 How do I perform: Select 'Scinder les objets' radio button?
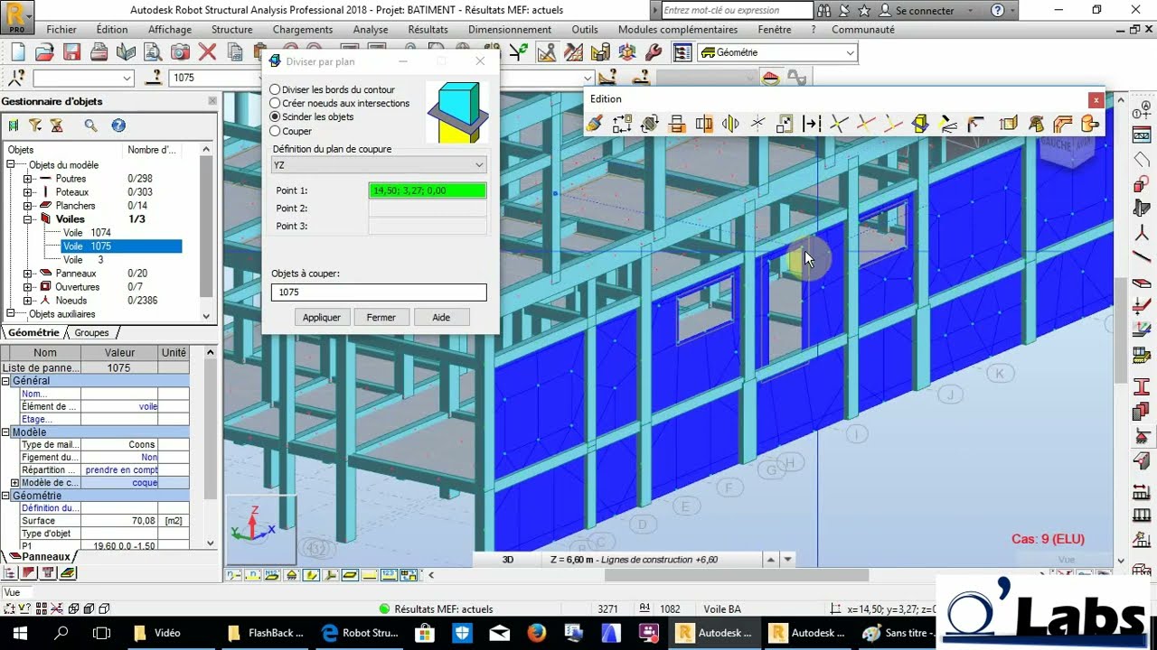click(x=312, y=116)
